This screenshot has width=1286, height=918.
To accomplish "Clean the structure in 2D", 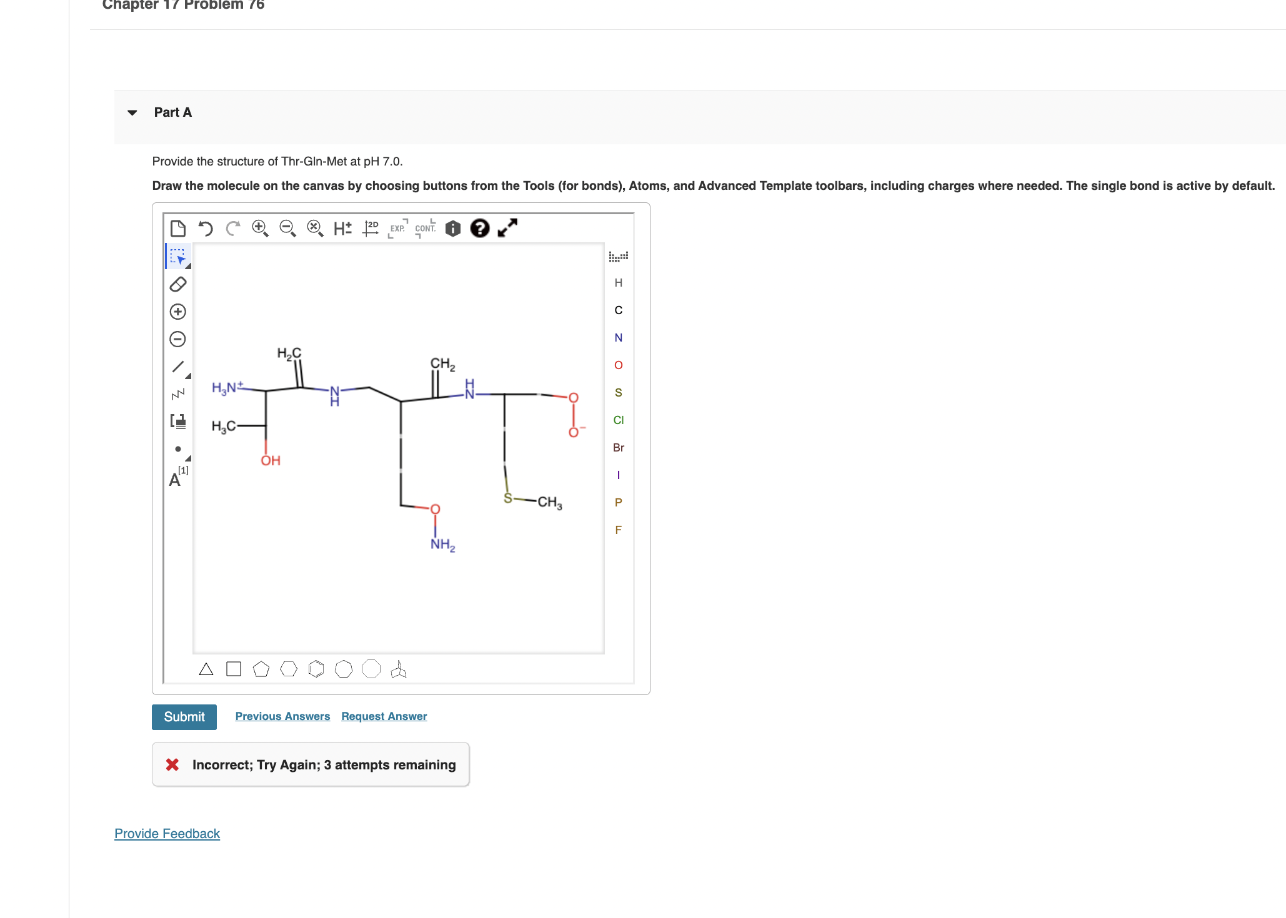I will click(371, 229).
